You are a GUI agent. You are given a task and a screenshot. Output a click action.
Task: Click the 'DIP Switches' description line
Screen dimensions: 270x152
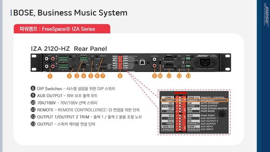[x=73, y=89]
